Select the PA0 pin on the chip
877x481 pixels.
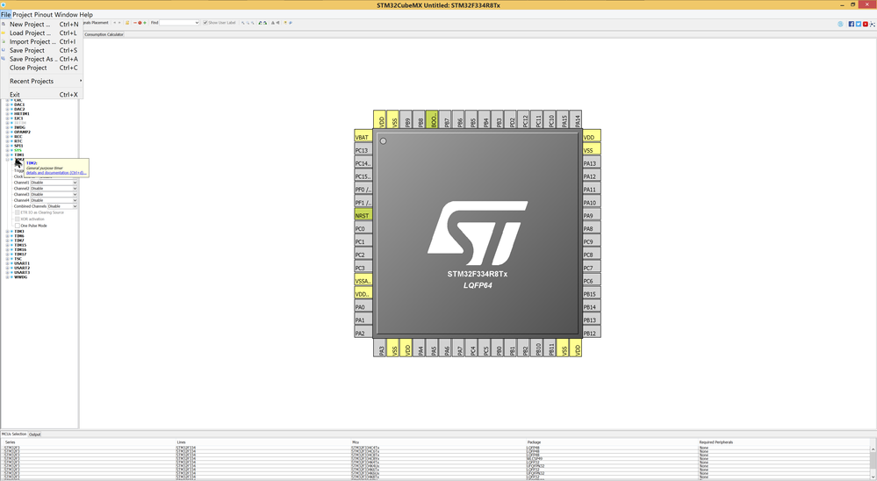(x=363, y=306)
